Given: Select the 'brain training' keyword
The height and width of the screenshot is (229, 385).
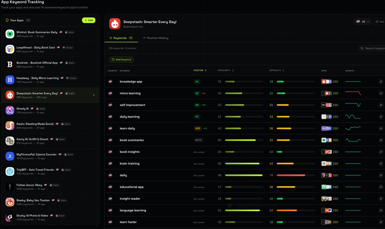Looking at the screenshot, I should tap(130, 163).
